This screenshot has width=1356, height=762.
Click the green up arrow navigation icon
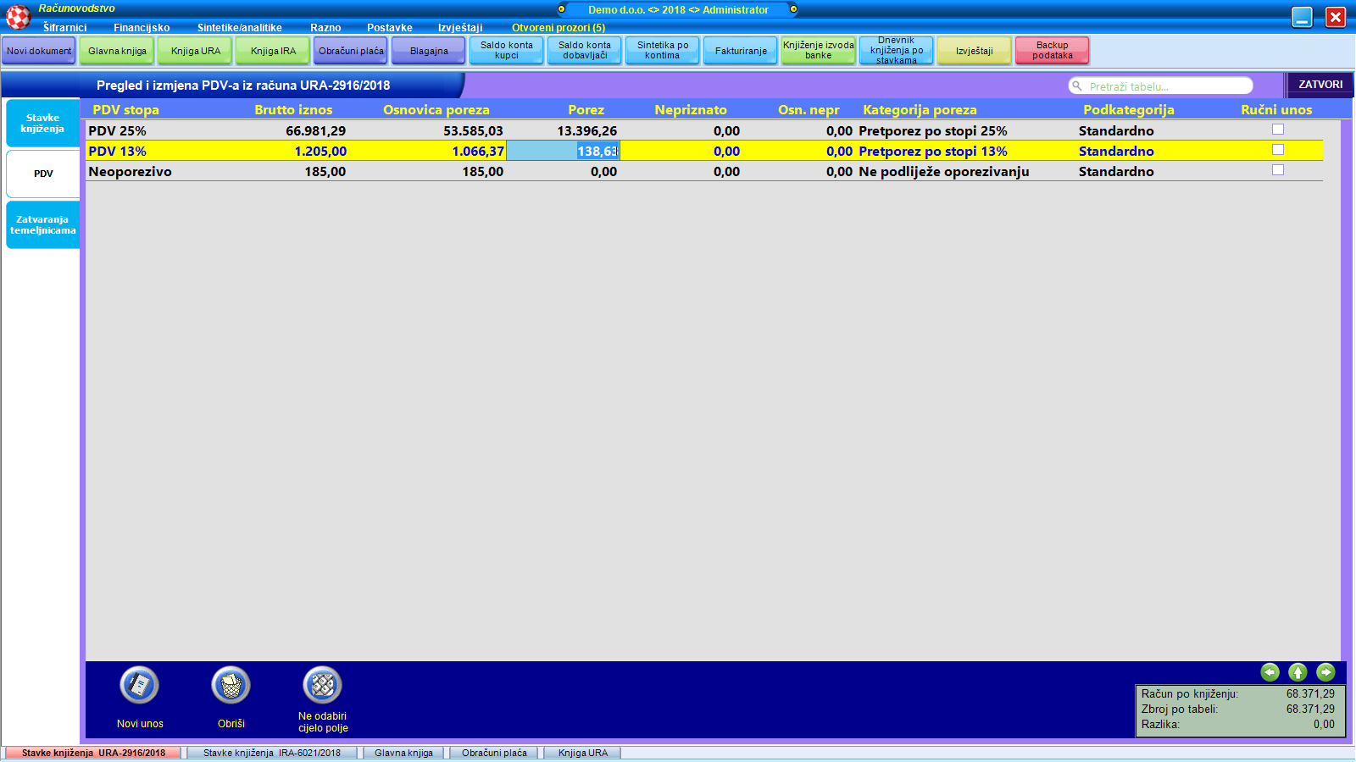tap(1298, 672)
